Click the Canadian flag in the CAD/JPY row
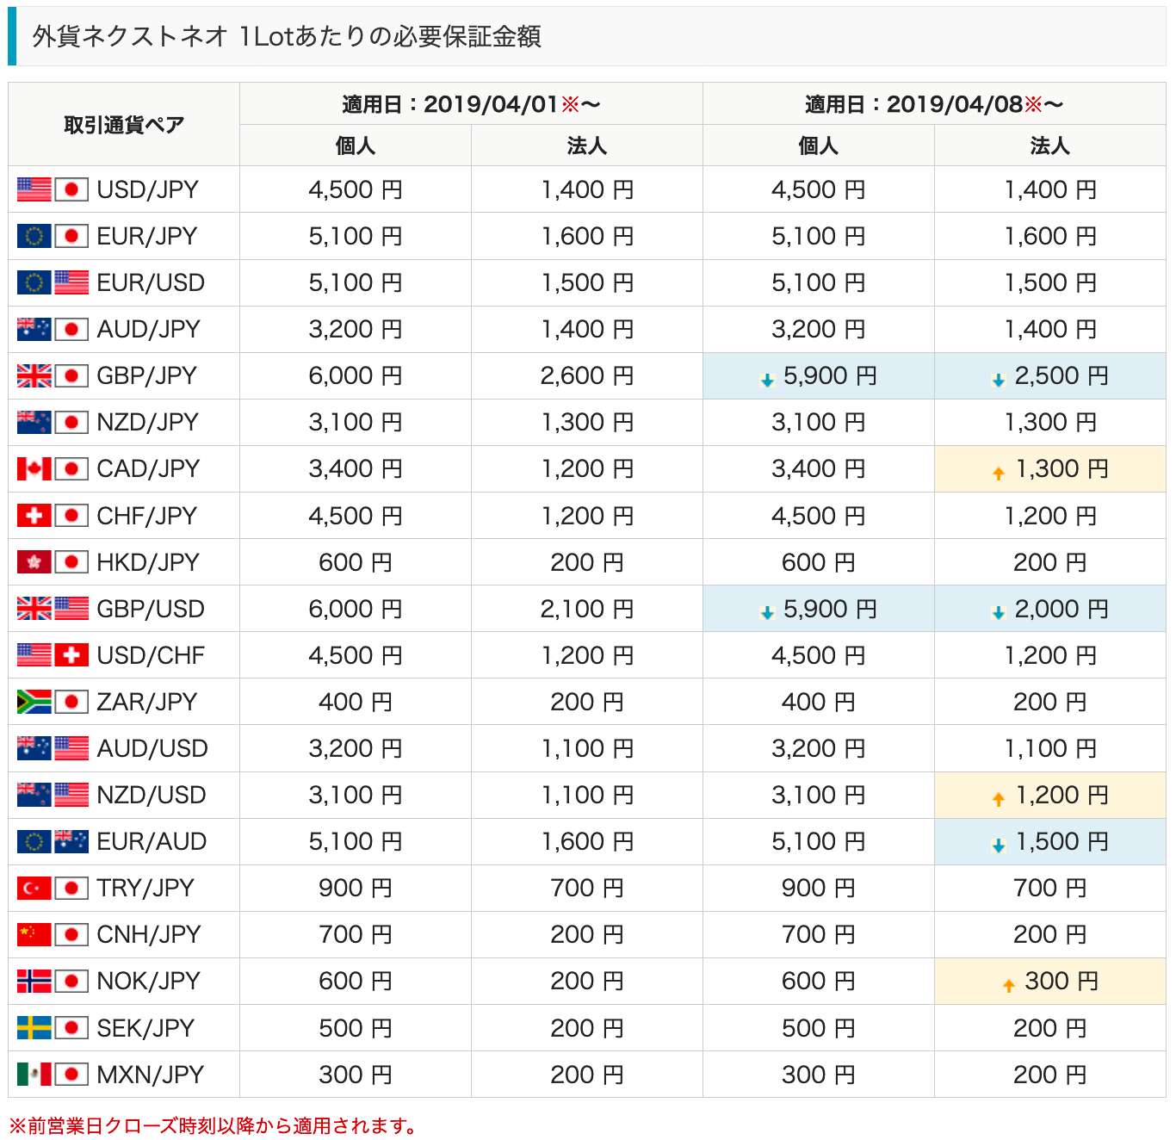The height and width of the screenshot is (1140, 1176). (34, 468)
